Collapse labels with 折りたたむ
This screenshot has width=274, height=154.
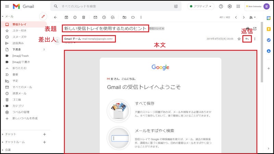(19, 68)
